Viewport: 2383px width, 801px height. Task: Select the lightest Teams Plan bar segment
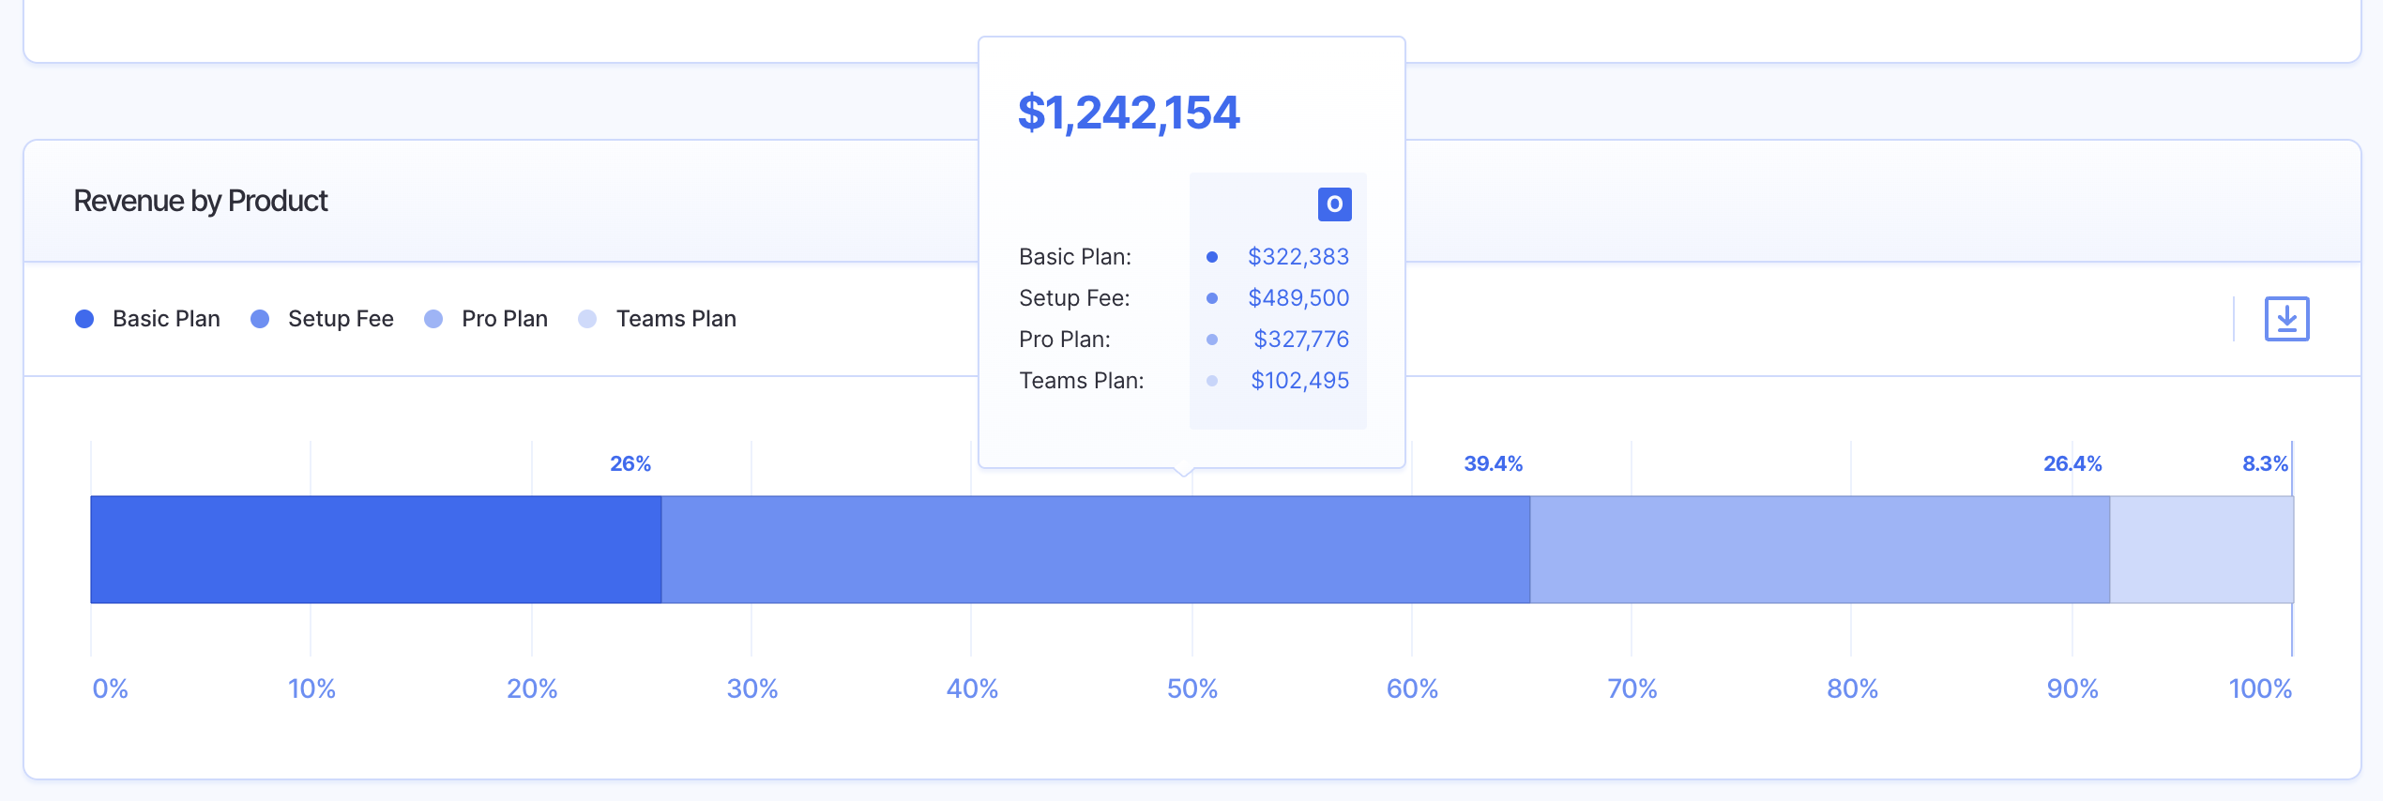click(2201, 550)
